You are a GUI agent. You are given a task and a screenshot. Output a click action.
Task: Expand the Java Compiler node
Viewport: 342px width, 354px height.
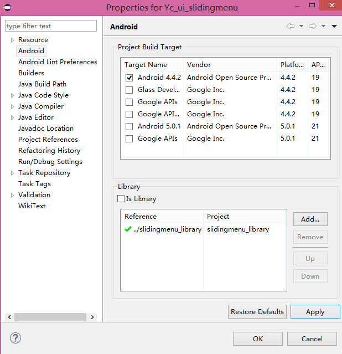pyautogui.click(x=12, y=106)
